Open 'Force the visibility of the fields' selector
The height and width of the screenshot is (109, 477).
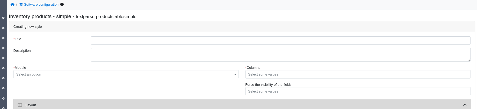coord(358,91)
